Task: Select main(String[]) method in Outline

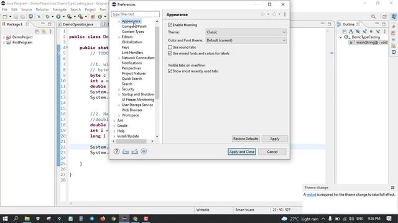Action: pyautogui.click(x=369, y=43)
